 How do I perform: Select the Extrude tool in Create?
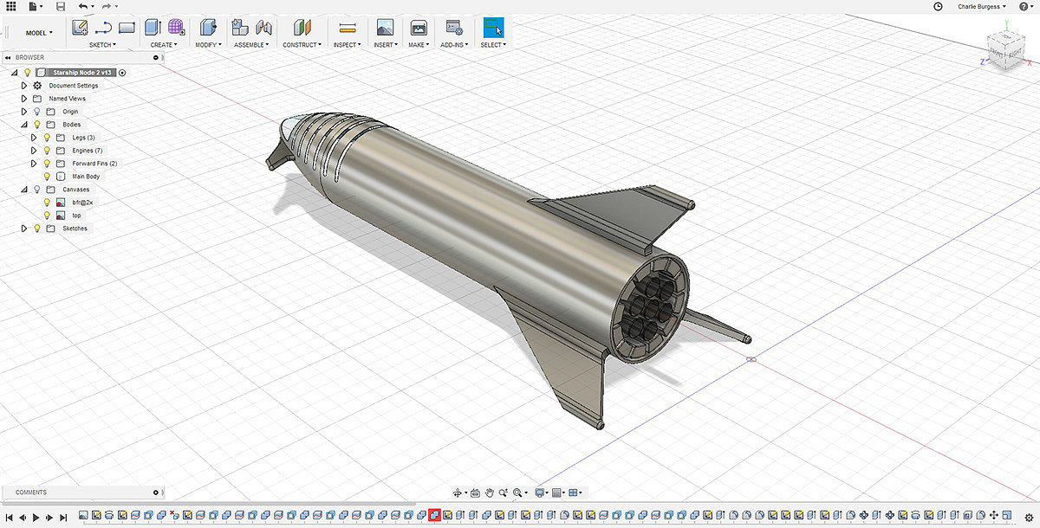pyautogui.click(x=153, y=27)
